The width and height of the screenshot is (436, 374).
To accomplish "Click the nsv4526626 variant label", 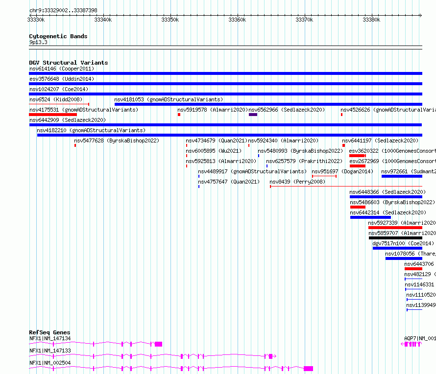I will [x=388, y=110].
